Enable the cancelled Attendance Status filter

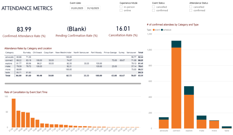pos(191,7)
